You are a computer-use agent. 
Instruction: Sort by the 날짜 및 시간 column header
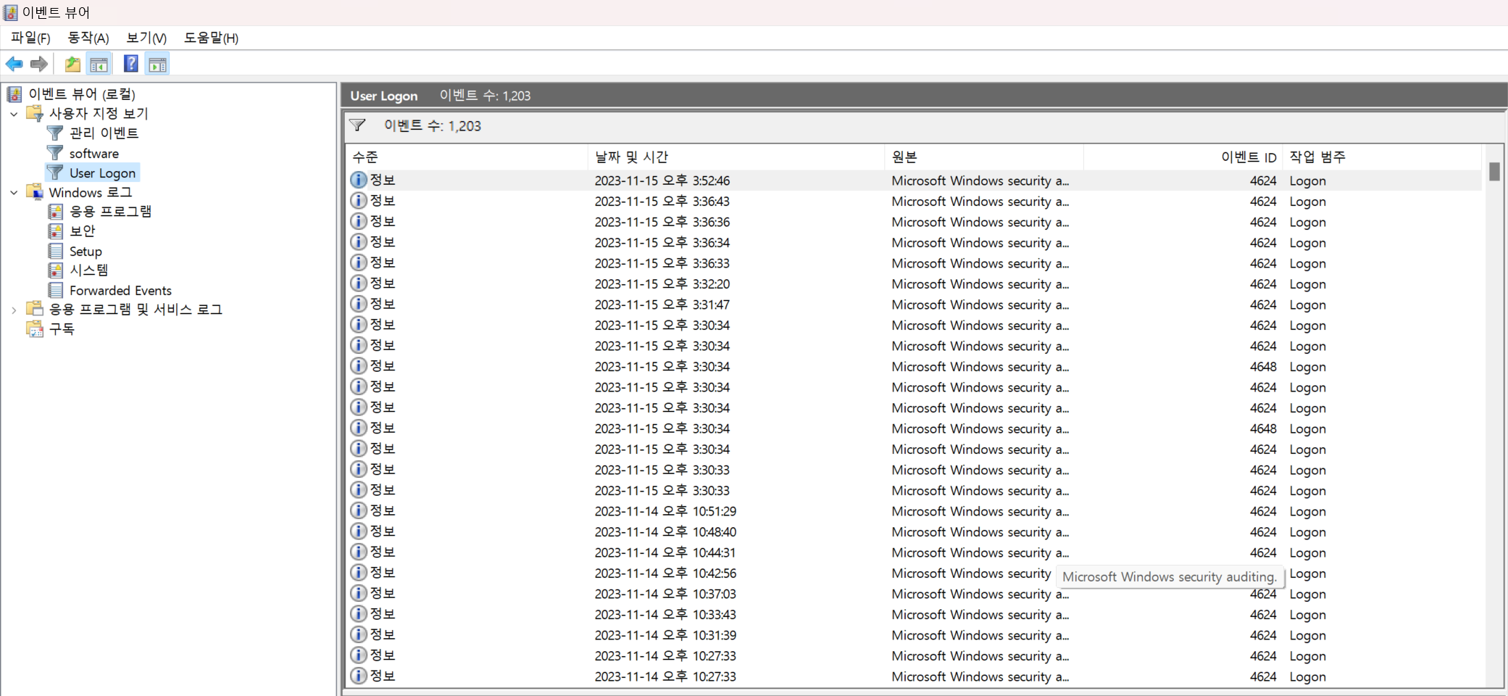[736, 157]
